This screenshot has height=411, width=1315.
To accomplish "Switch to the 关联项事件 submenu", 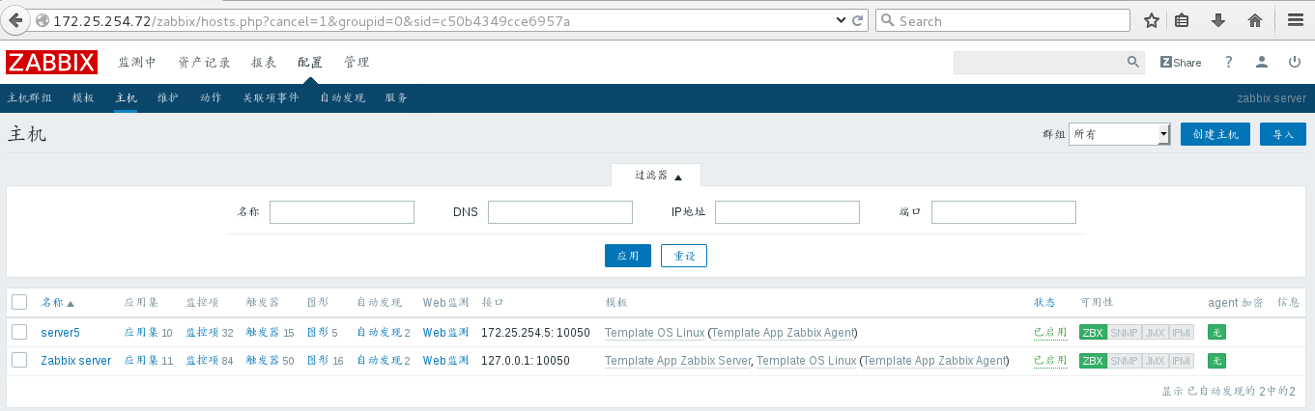I will (271, 98).
